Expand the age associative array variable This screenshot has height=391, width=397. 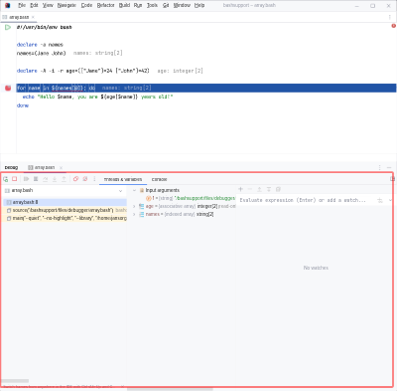(x=134, y=206)
